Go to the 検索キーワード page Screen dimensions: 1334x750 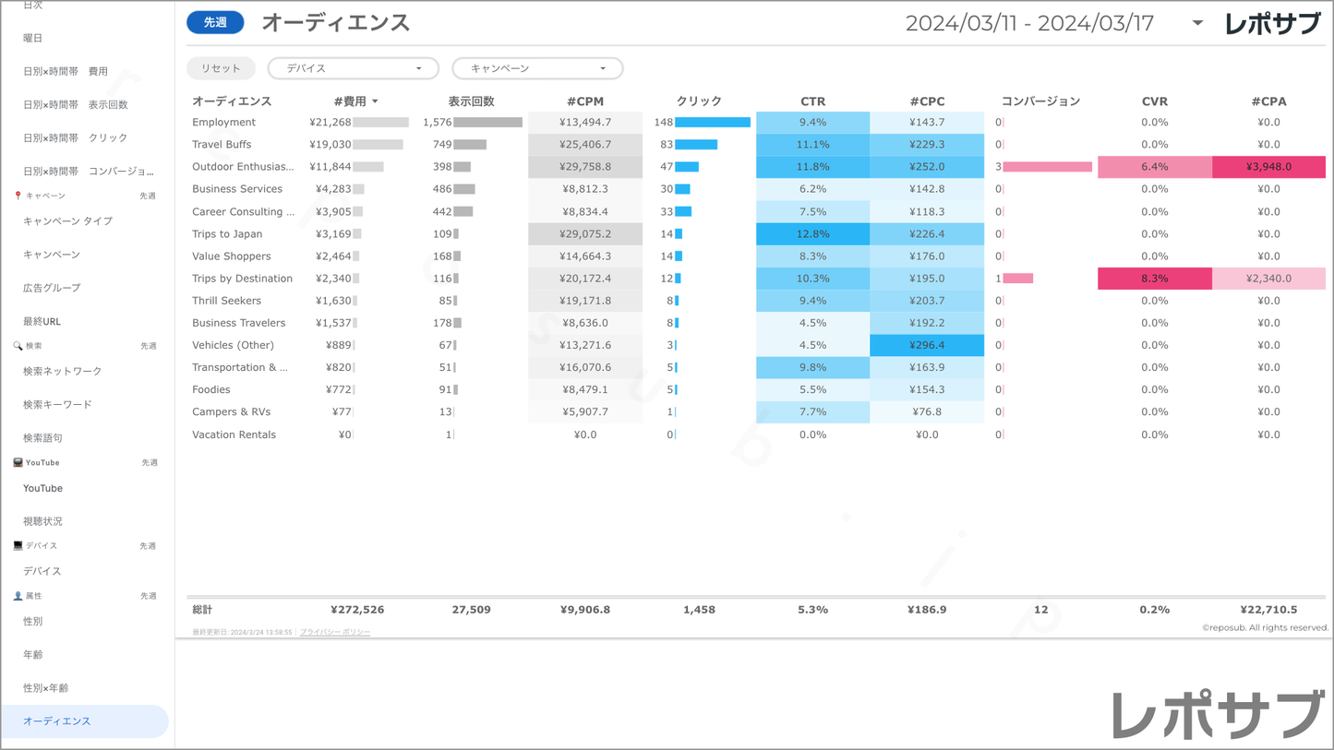(57, 405)
